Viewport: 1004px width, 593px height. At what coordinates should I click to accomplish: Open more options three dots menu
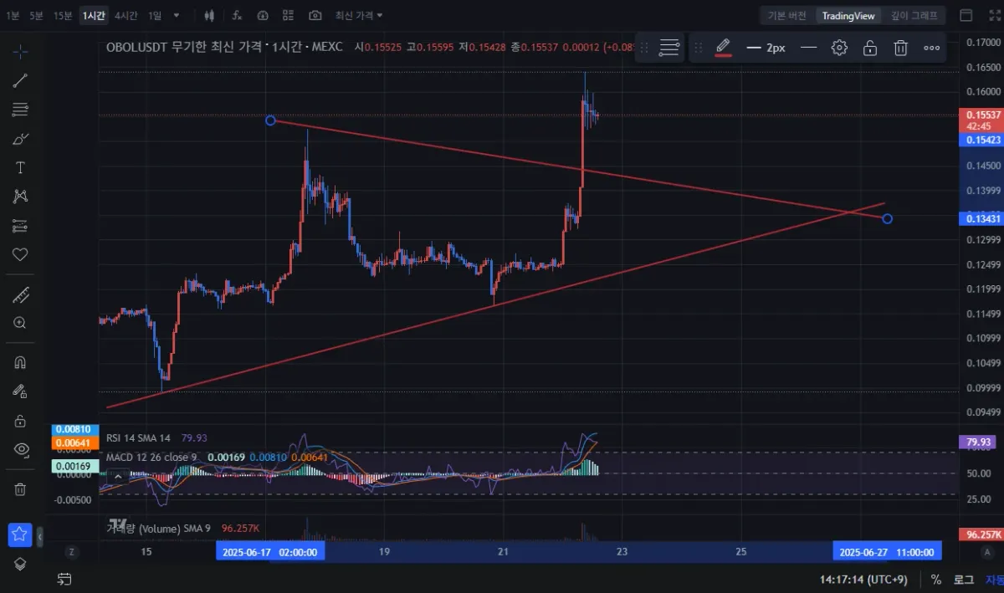931,48
